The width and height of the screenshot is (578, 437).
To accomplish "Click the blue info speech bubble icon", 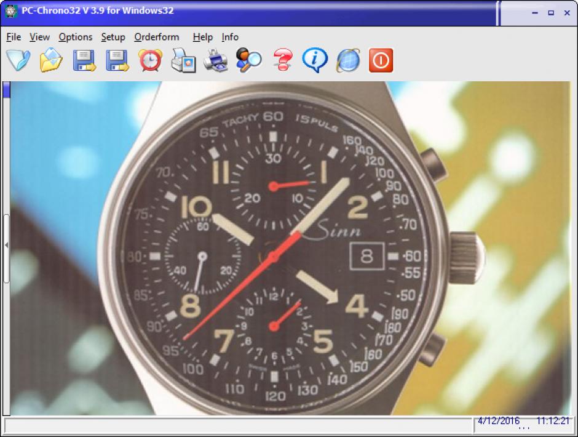I will coord(315,60).
